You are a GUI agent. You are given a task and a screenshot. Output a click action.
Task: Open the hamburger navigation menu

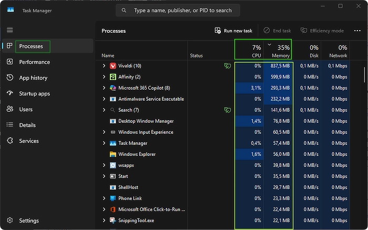coord(10,30)
